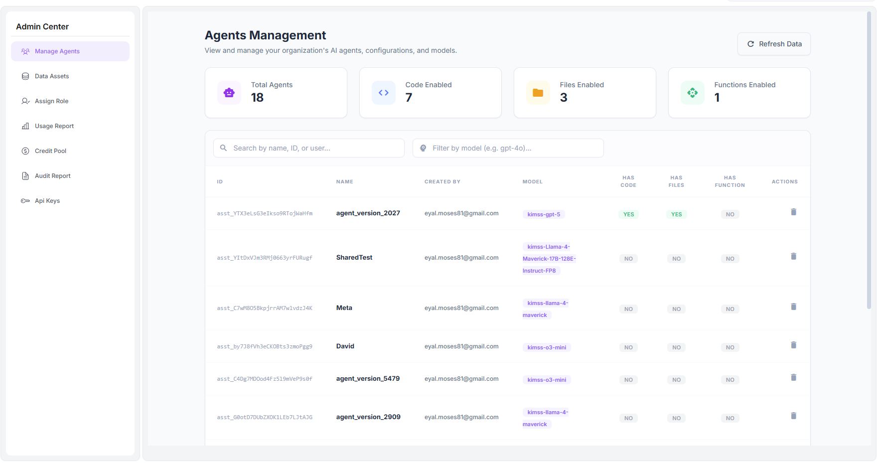The image size is (880, 465).
Task: Delete the agent_version_2027 agent
Action: [x=793, y=212]
